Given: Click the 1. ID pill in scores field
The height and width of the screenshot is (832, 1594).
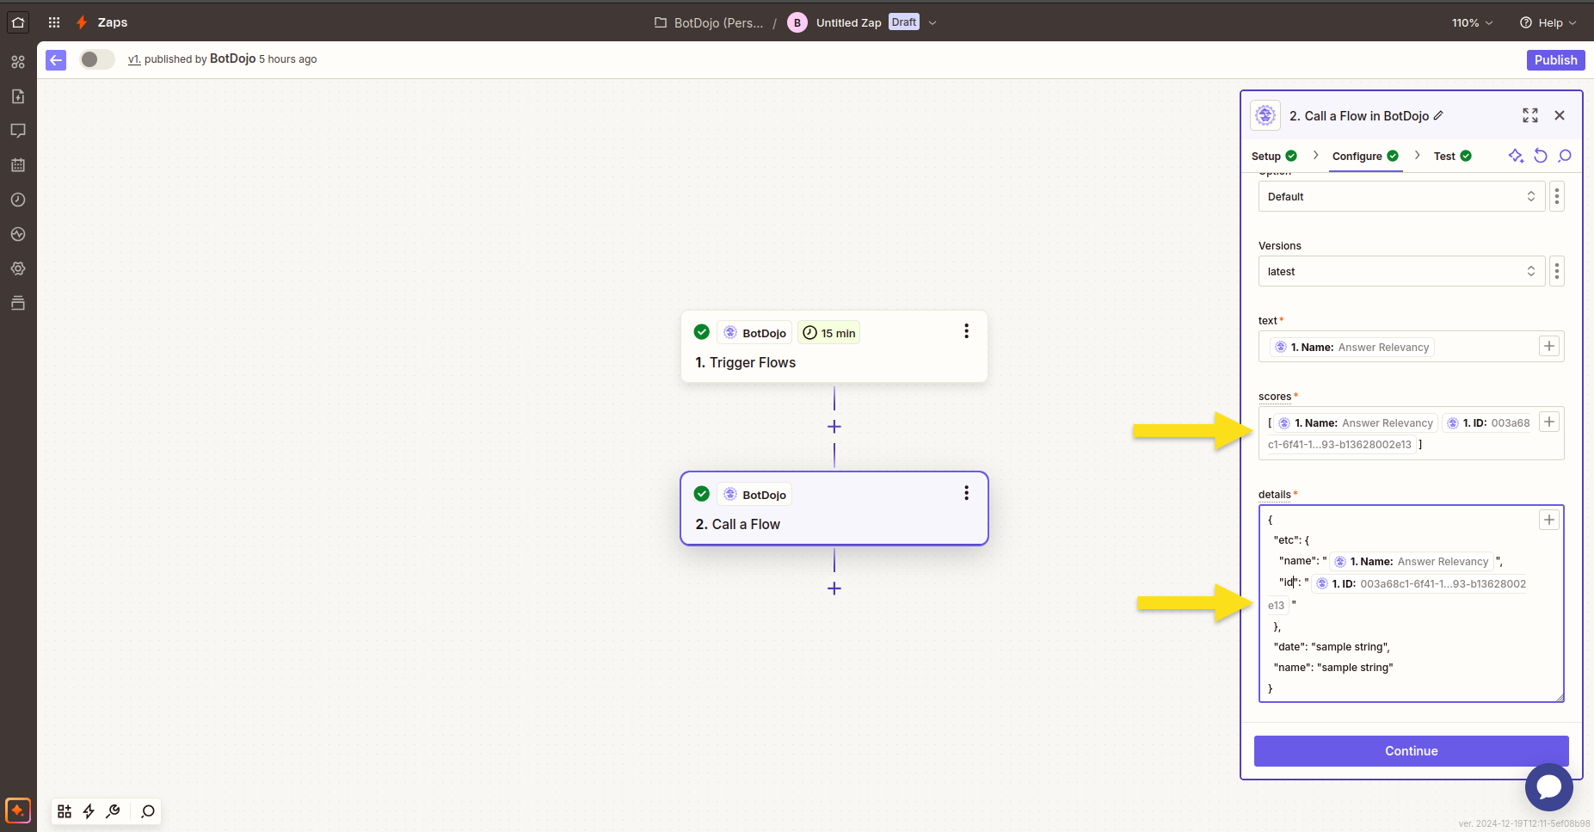Looking at the screenshot, I should [x=1488, y=422].
